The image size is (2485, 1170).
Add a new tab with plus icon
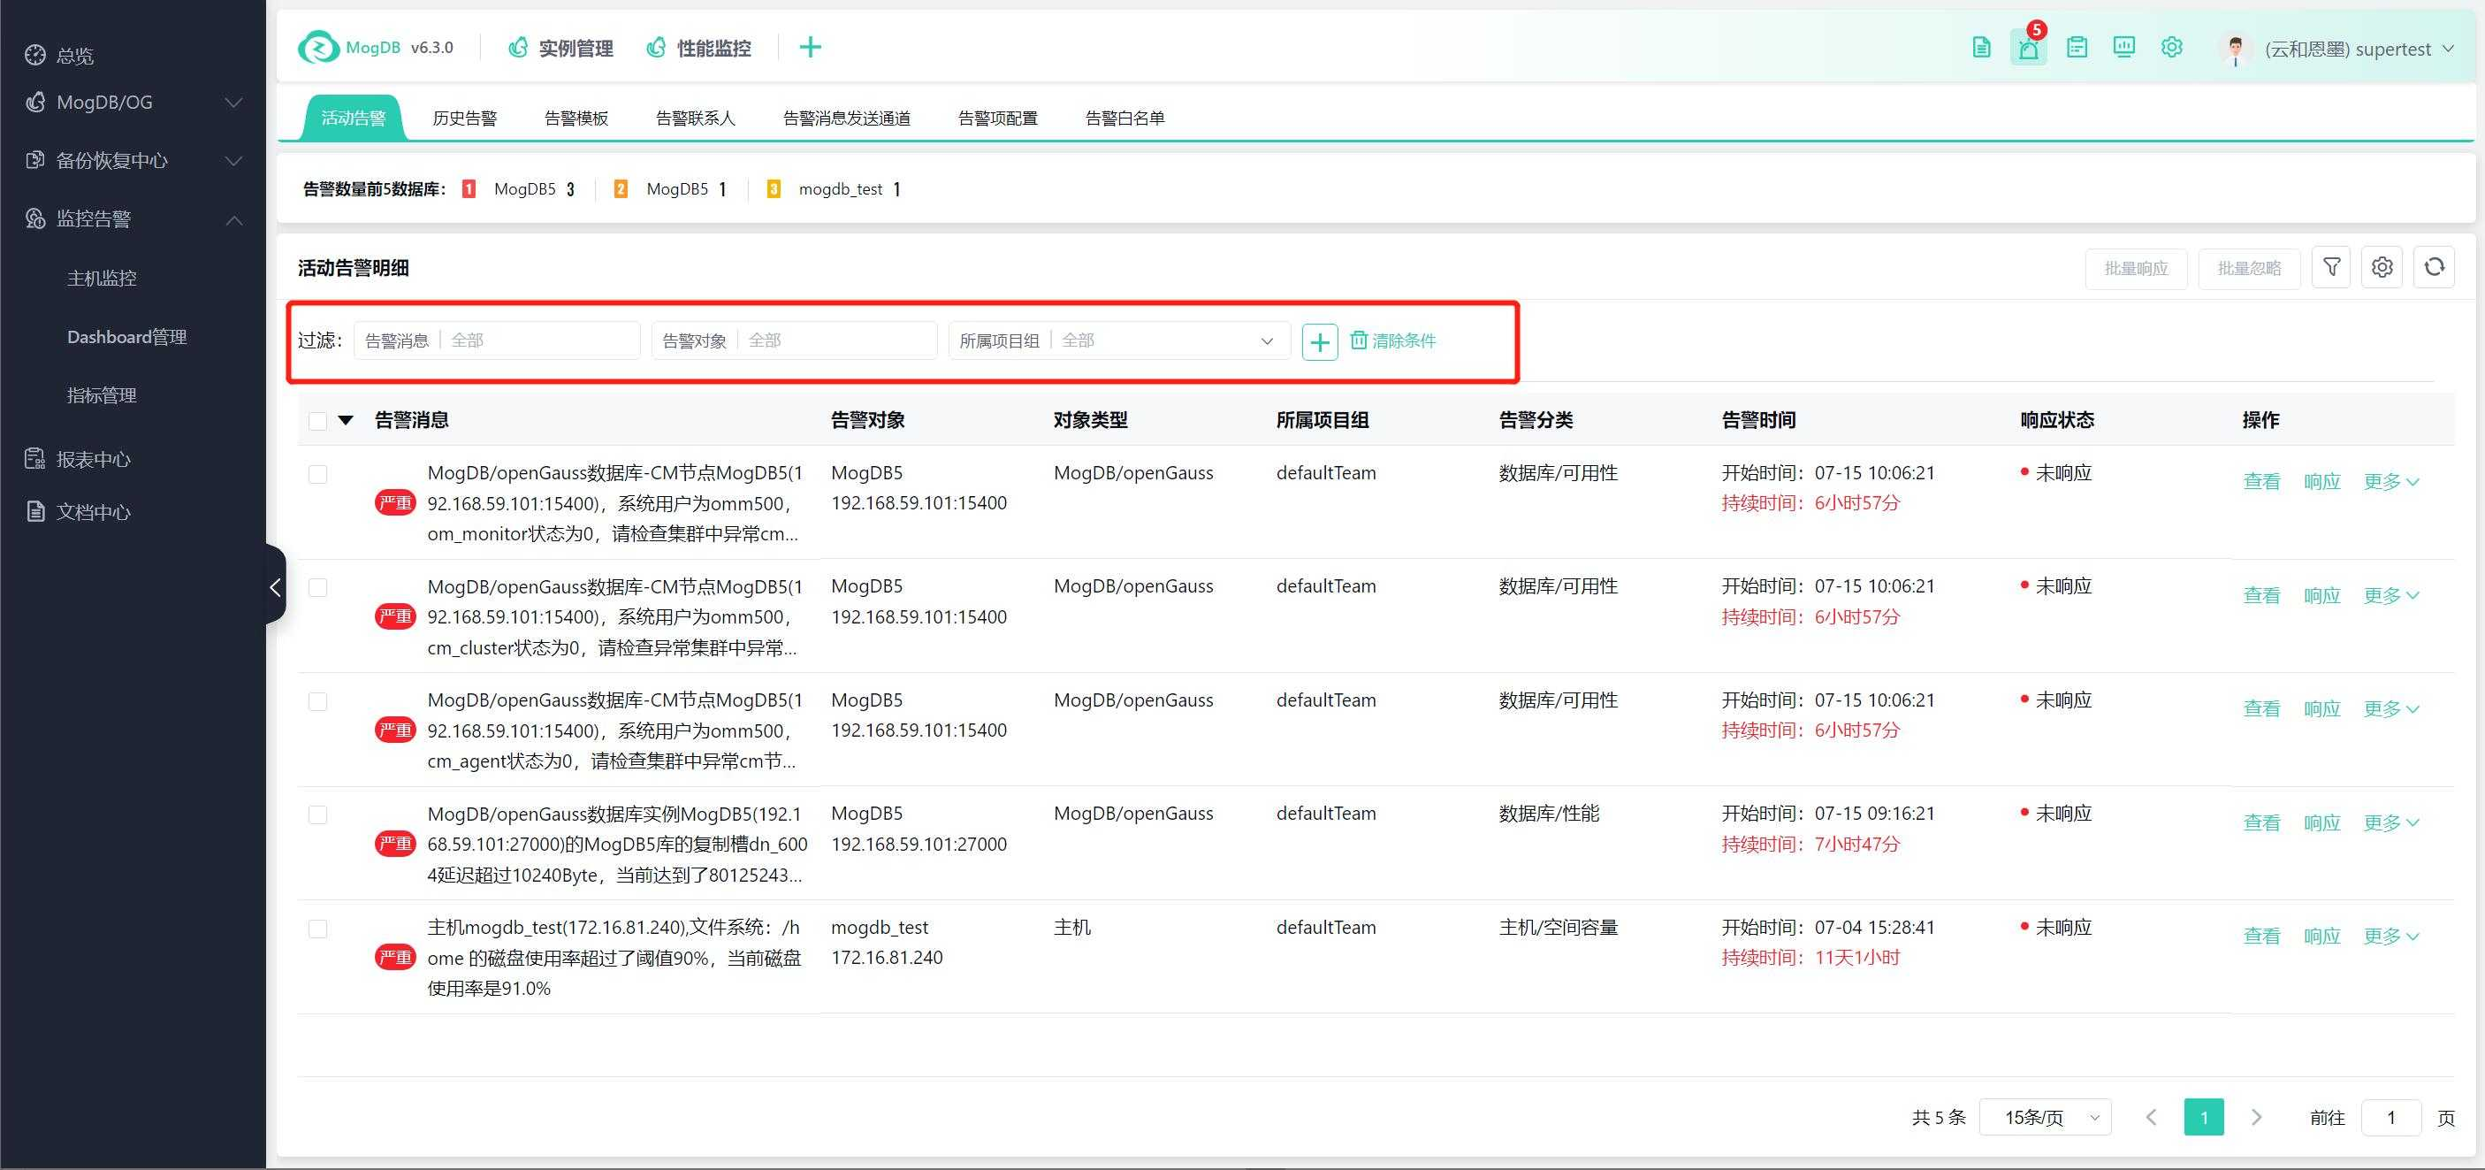pos(811,47)
